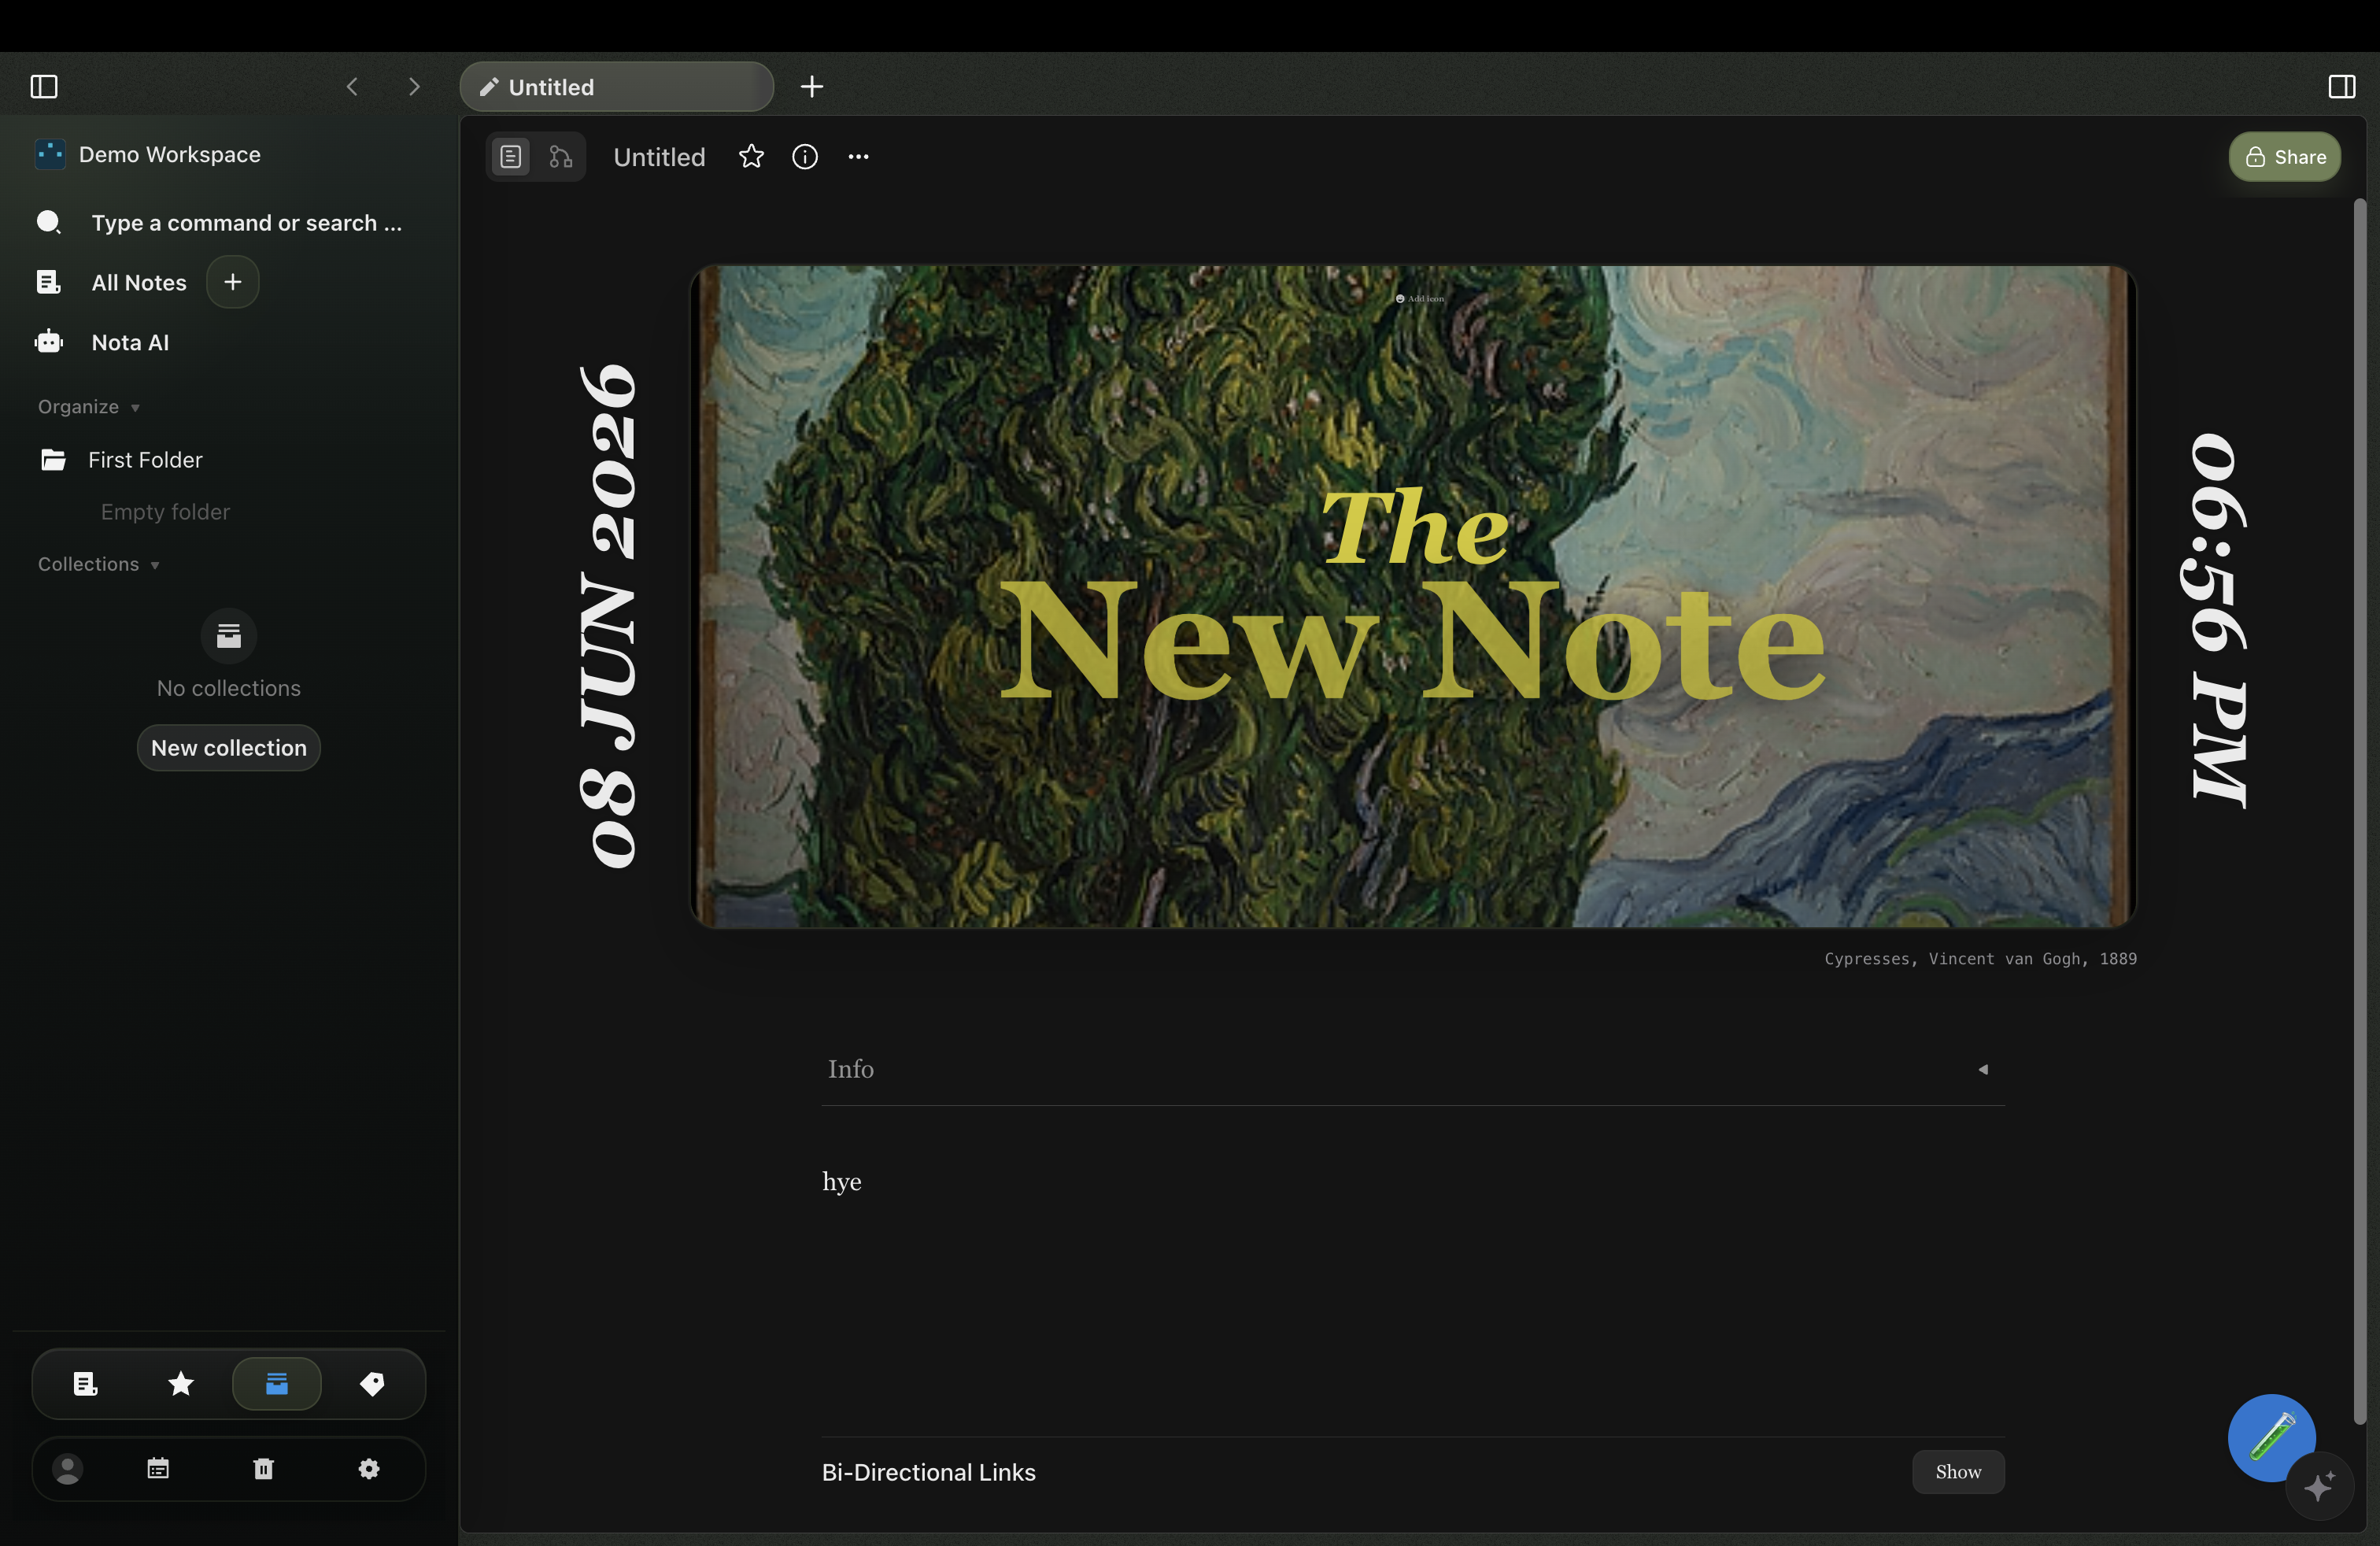Click the 'Empty folder' text
The height and width of the screenshot is (1546, 2380).
(165, 512)
